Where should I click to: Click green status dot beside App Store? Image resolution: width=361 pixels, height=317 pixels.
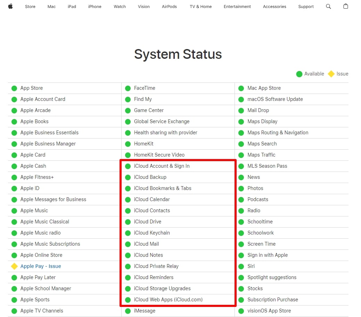(x=14, y=88)
